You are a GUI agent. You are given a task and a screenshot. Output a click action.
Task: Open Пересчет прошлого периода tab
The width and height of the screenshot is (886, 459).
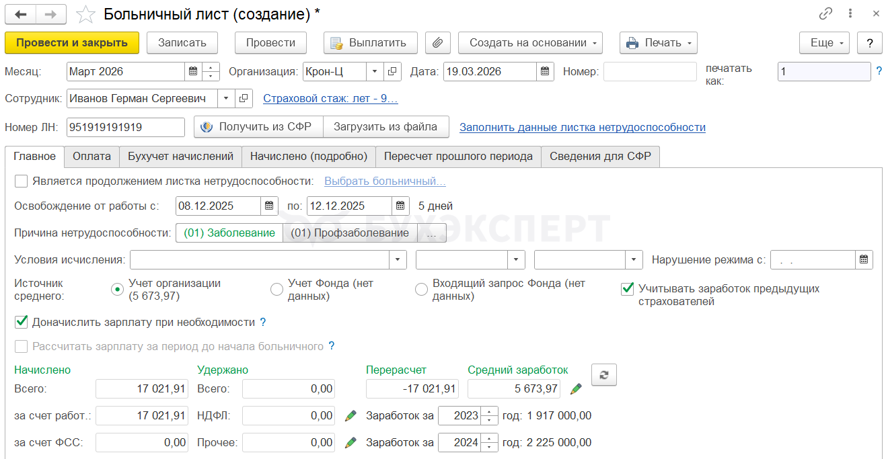tap(458, 156)
